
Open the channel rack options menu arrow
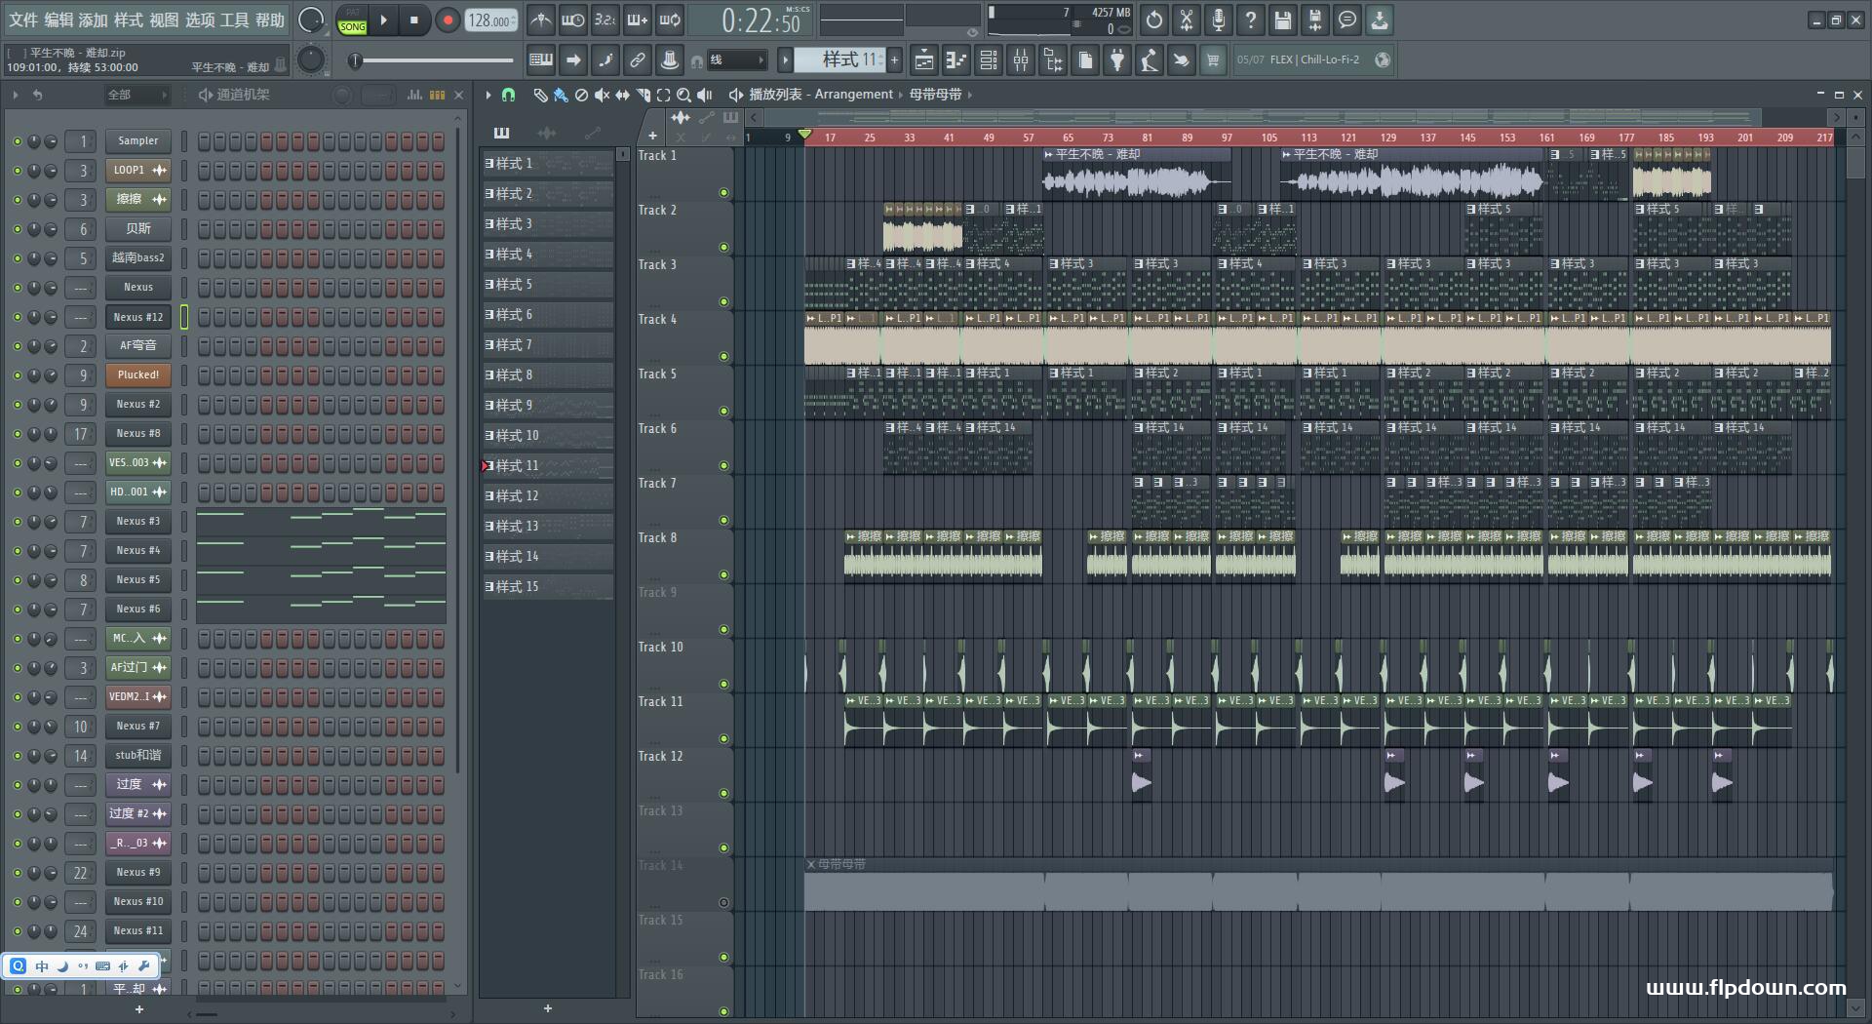pyautogui.click(x=15, y=95)
